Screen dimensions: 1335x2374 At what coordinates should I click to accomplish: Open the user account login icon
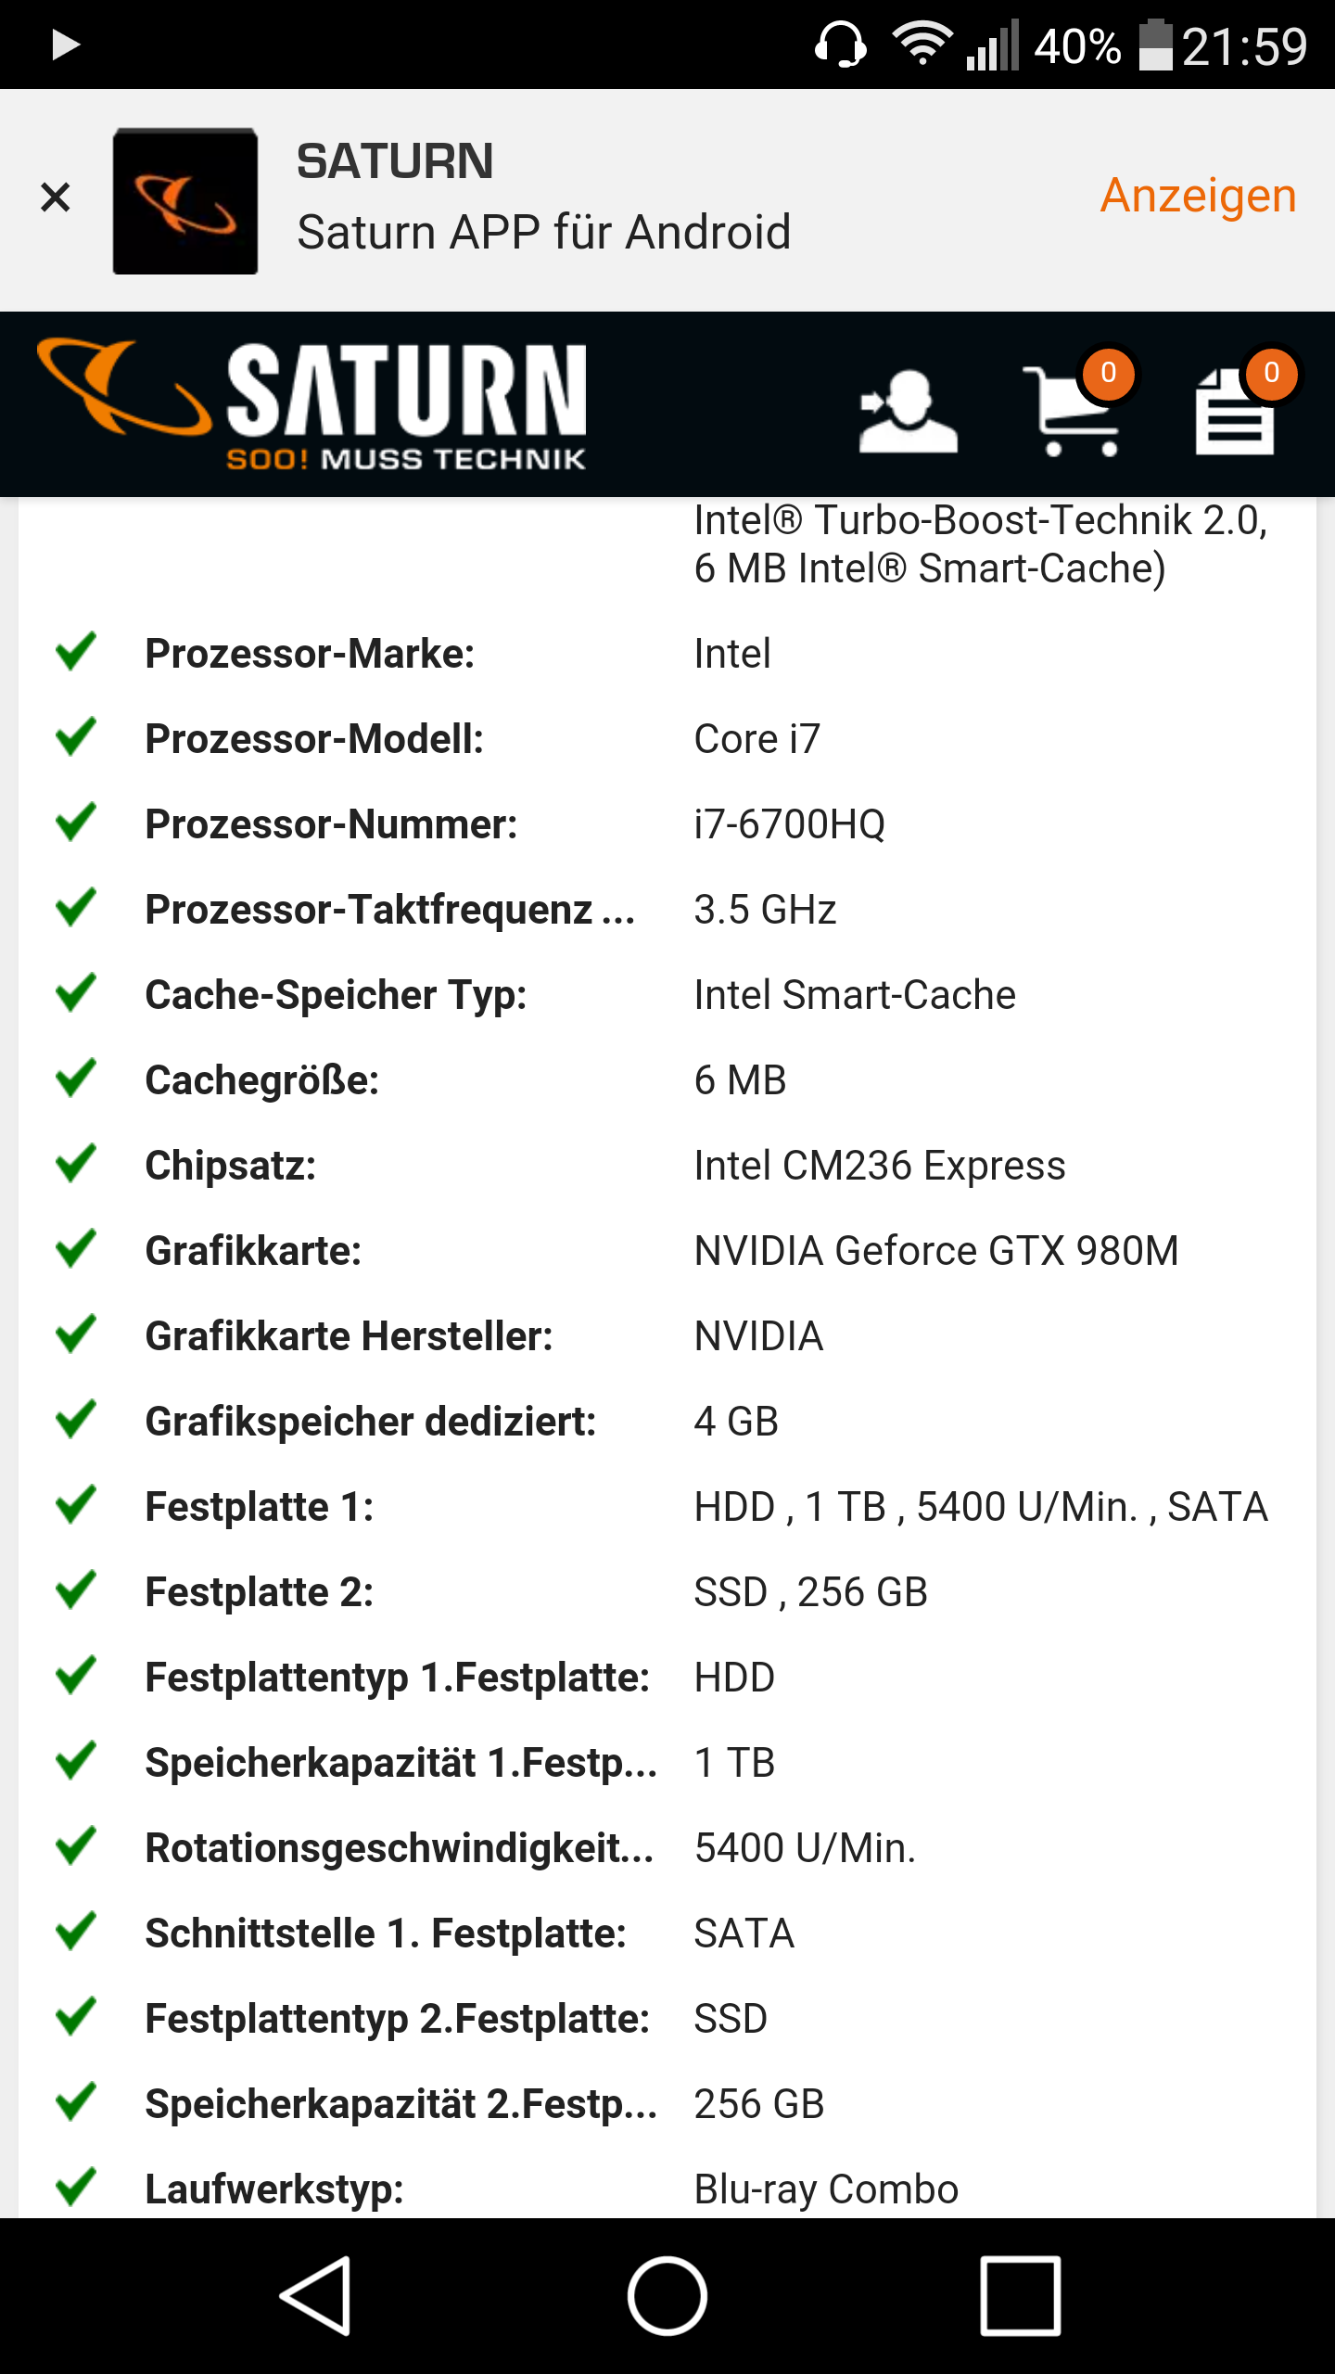907,411
